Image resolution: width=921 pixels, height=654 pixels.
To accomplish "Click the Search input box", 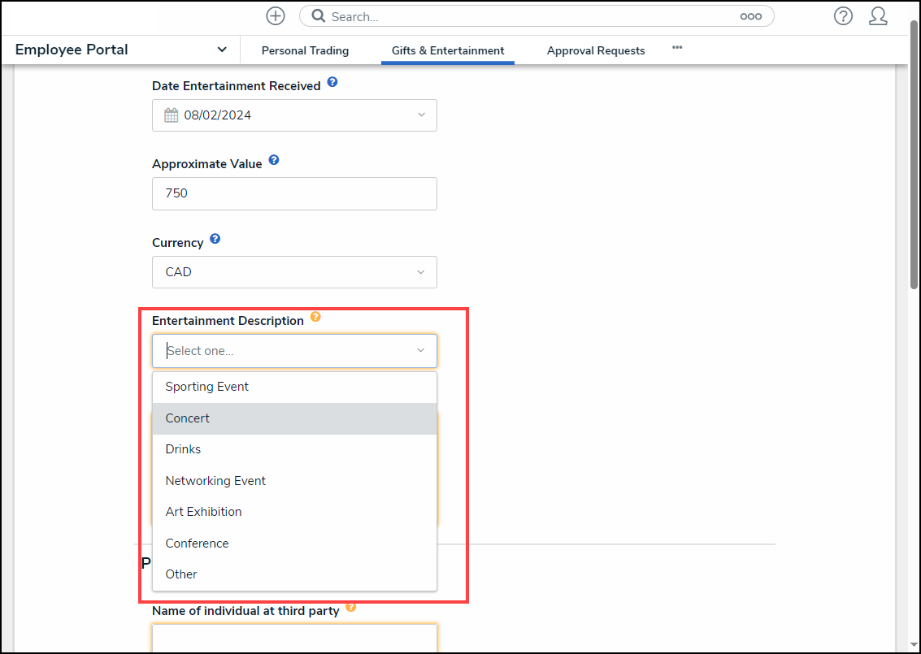I will [528, 16].
